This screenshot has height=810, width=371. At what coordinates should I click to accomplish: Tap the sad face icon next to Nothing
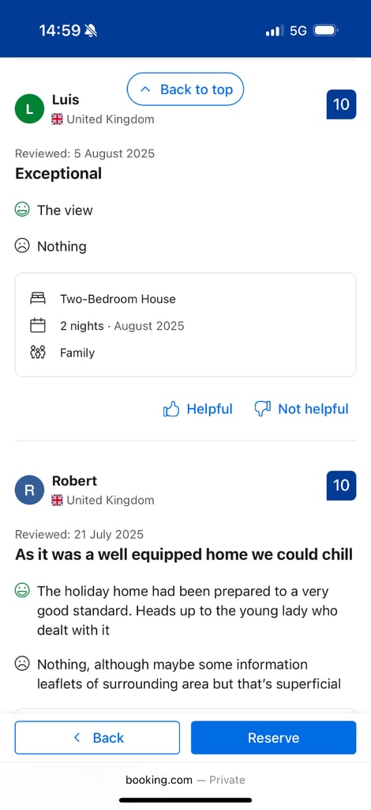[22, 246]
